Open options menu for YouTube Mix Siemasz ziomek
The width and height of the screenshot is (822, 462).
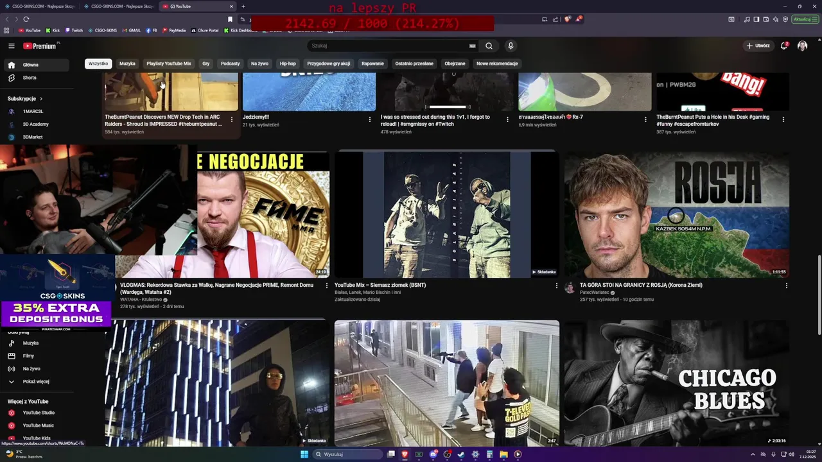point(556,286)
